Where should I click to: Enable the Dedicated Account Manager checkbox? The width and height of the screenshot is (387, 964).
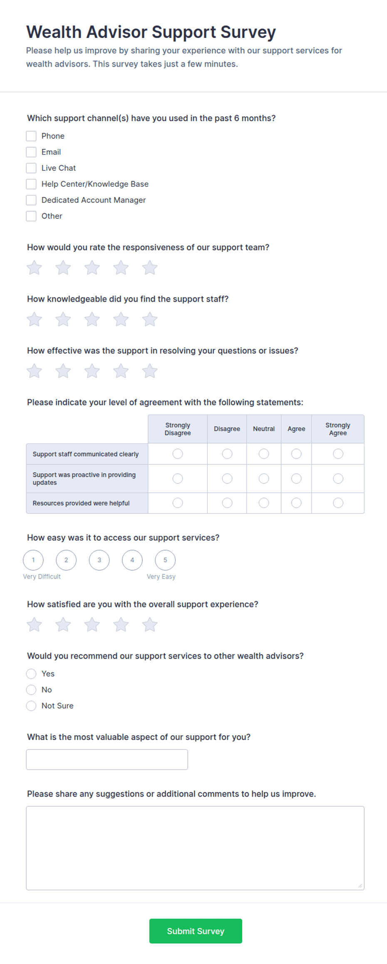click(31, 200)
